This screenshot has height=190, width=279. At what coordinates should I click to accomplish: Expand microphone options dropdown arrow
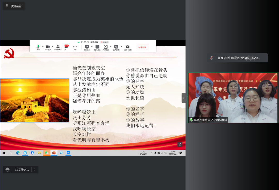[x=43, y=47]
